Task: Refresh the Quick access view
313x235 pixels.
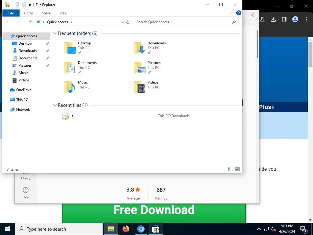Action: (128, 22)
